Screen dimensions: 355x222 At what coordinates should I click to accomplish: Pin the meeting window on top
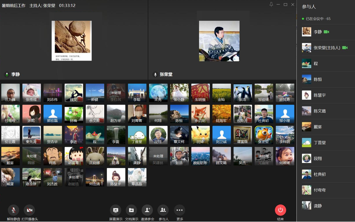pyautogui.click(x=271, y=5)
